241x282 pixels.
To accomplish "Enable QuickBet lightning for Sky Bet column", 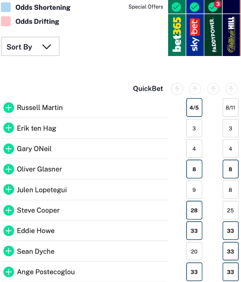I will pyautogui.click(x=195, y=89).
